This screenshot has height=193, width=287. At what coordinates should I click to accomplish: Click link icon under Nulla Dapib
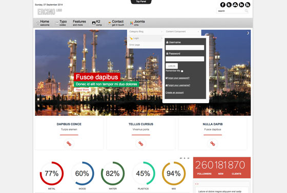[x=213, y=144]
